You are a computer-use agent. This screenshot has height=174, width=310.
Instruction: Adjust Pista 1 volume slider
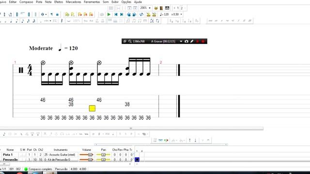coord(86,155)
